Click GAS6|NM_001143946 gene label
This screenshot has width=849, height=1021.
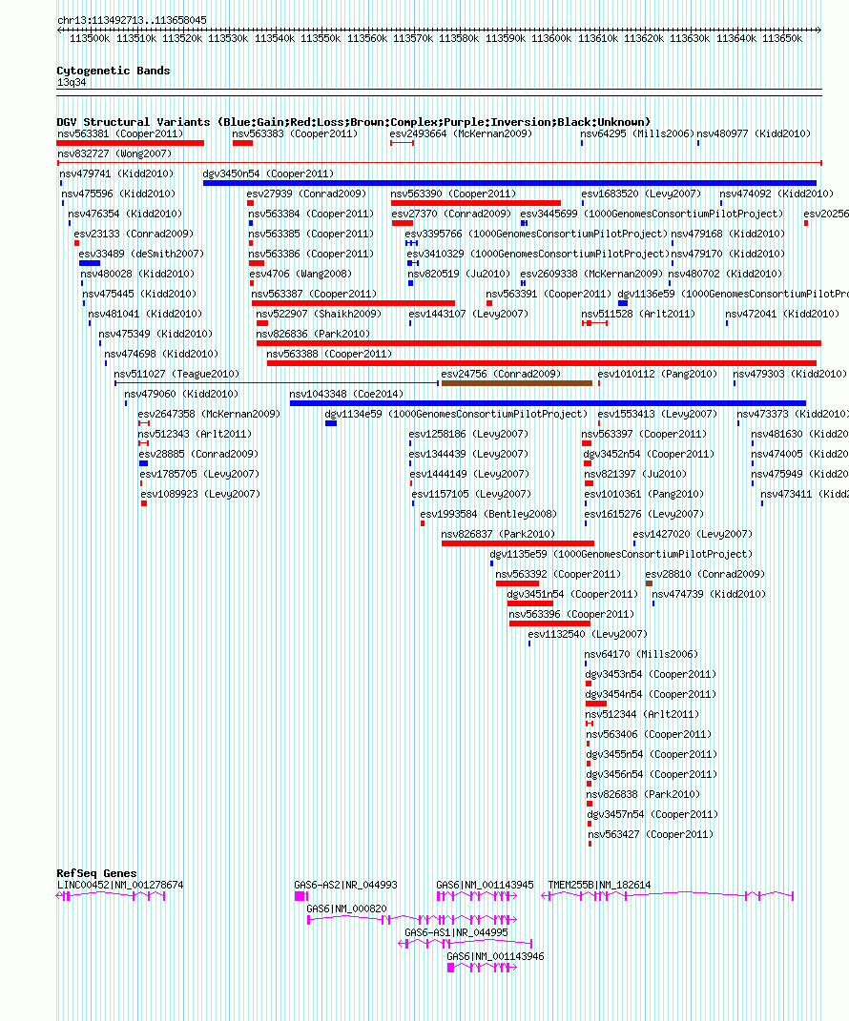coord(495,956)
